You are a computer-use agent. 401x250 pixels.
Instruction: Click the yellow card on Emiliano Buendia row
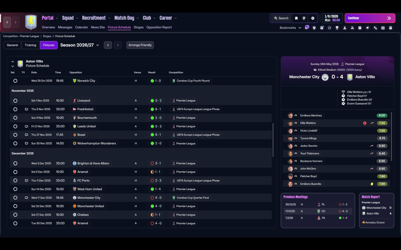372,184
